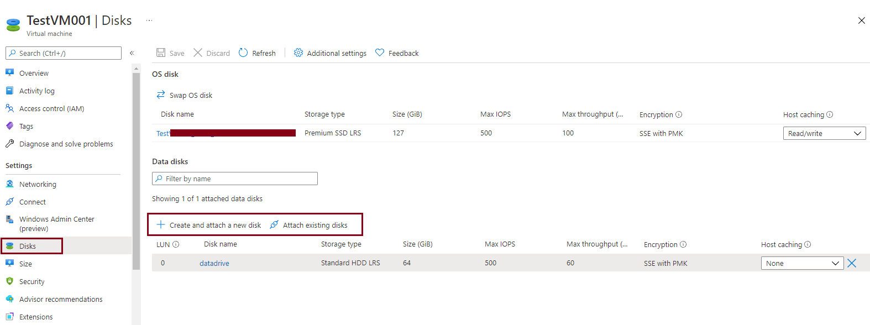Screen dimensions: 870x325
Task: Click Attach existing disks button
Action: (309, 225)
